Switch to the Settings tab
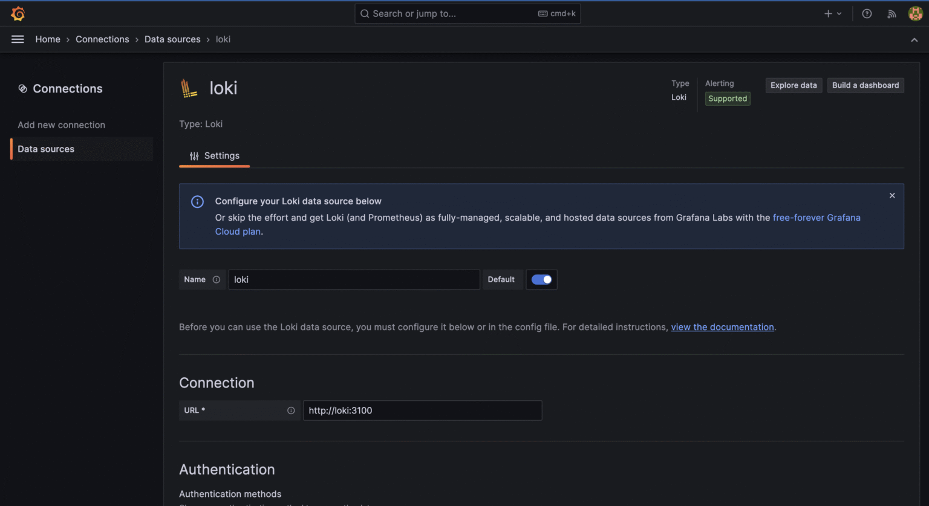The width and height of the screenshot is (929, 506). (214, 155)
